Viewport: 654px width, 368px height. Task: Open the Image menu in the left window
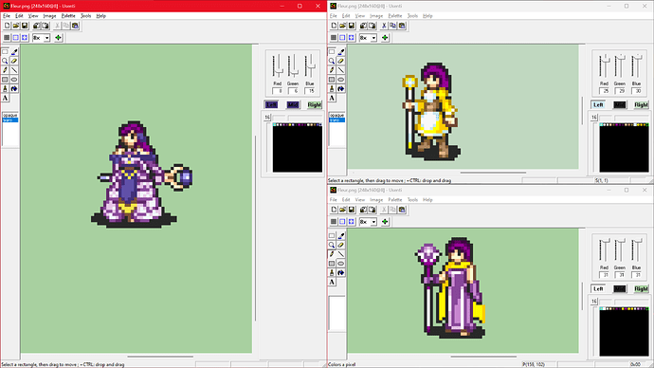(x=49, y=16)
